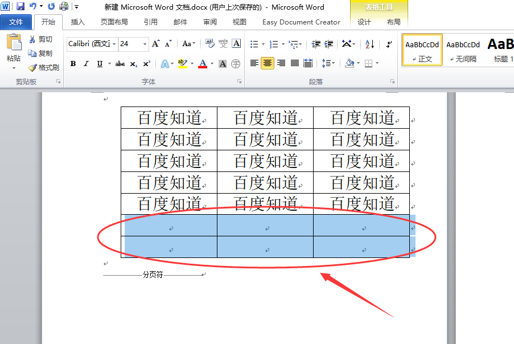Open Clipboard pane launcher
514x344 pixels.
[x=59, y=81]
